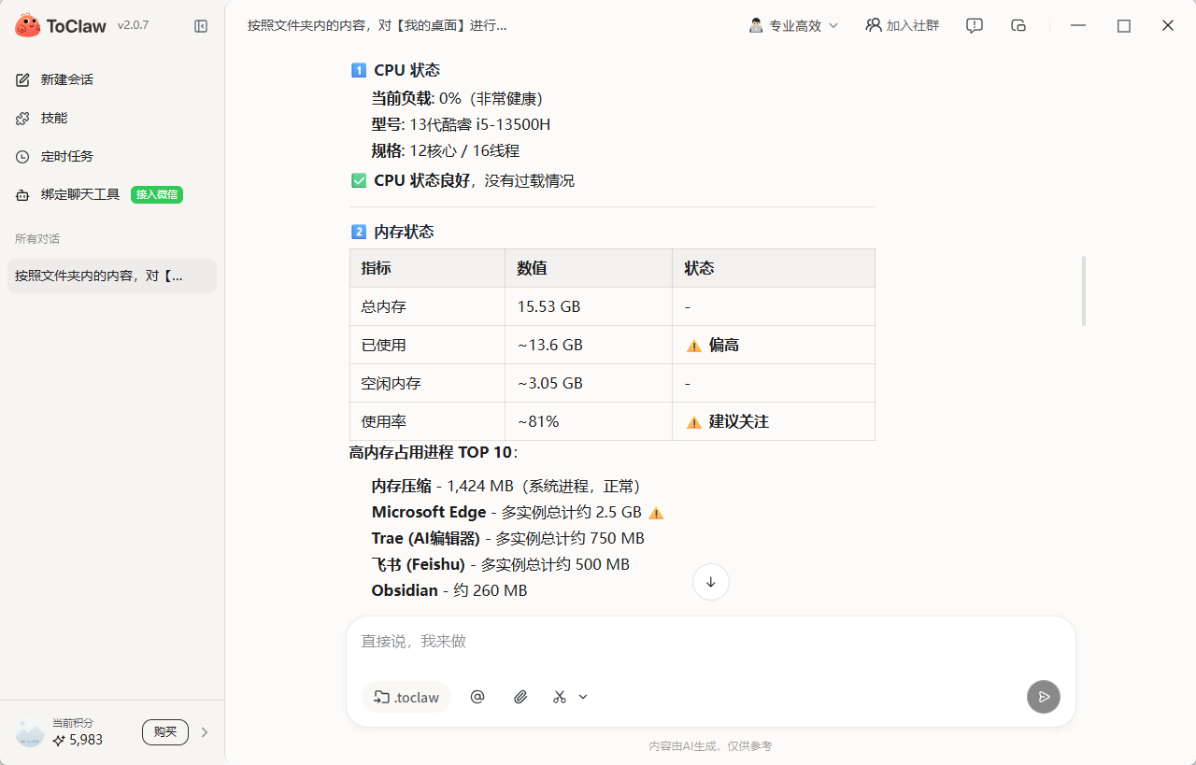Screen dimensions: 1196x765
Task: Click the scissors screenshot icon
Action: pos(559,697)
